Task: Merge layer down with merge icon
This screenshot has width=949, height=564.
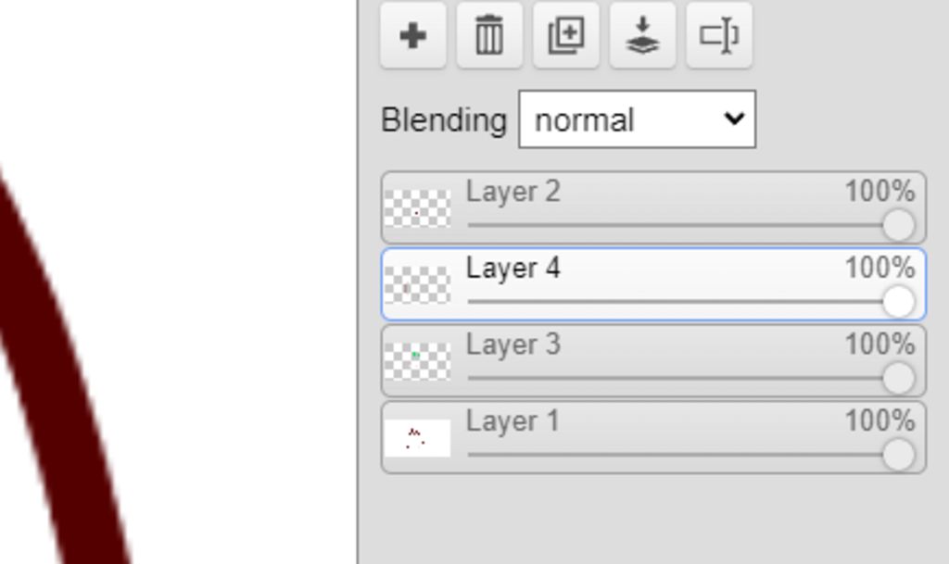Action: [642, 36]
